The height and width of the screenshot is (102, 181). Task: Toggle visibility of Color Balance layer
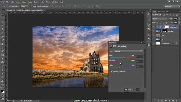[x=154, y=27]
